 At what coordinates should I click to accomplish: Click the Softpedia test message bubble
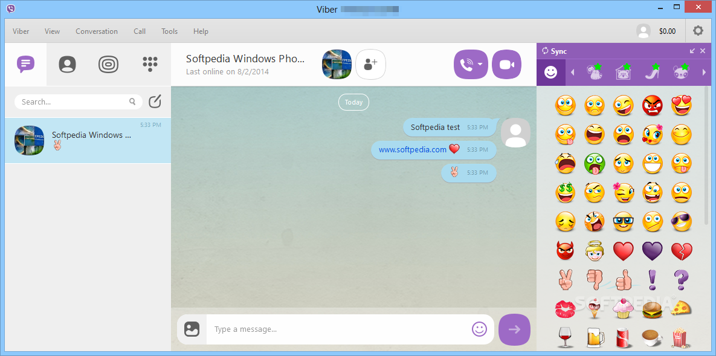tap(450, 128)
